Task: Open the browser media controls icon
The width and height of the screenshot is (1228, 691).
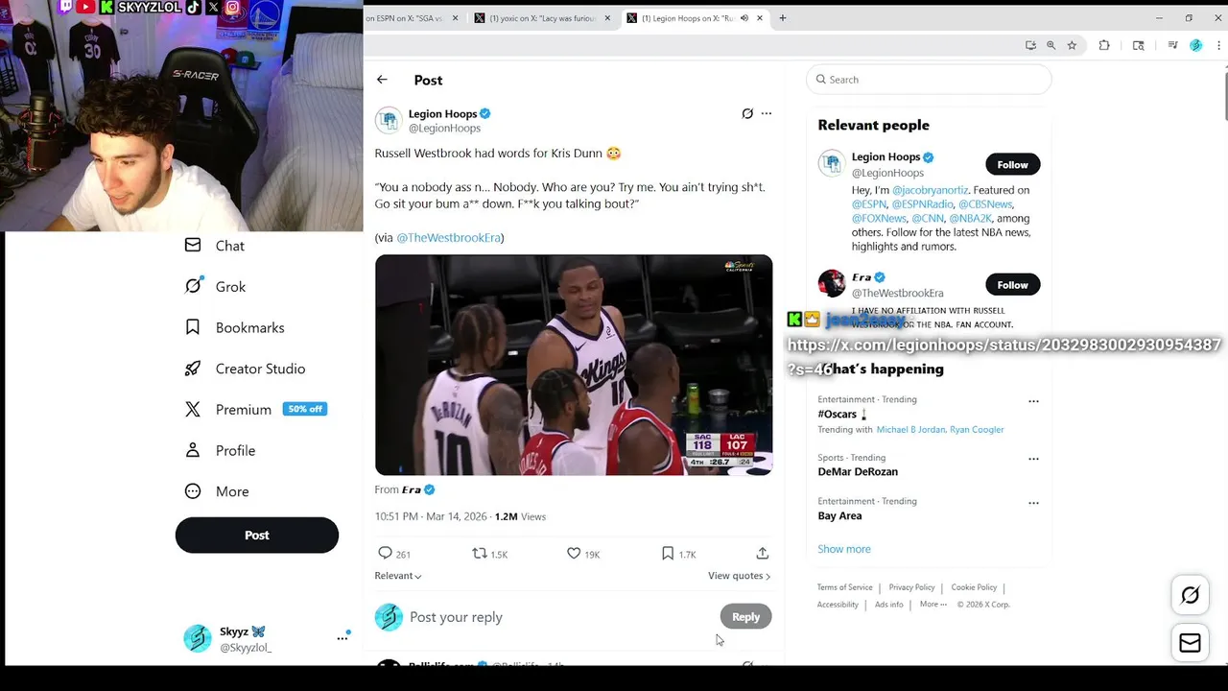Action: pyautogui.click(x=1172, y=45)
